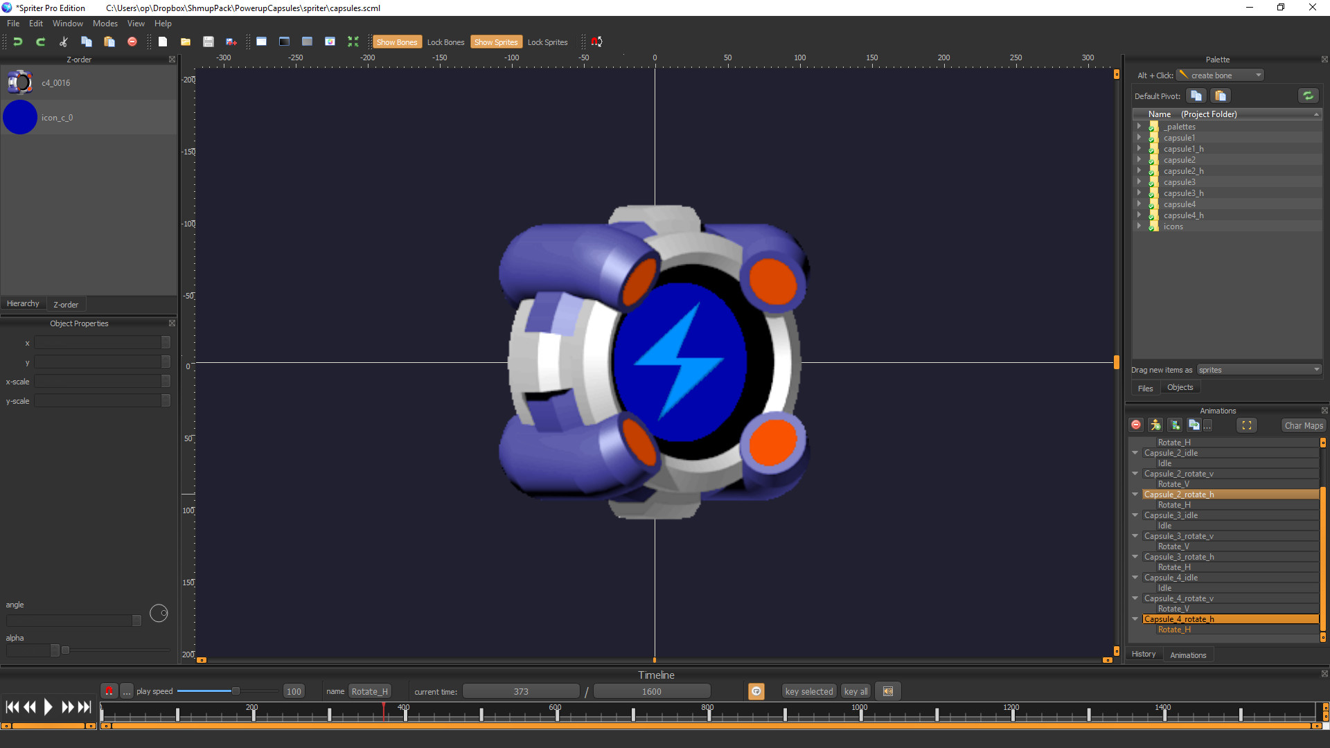Viewport: 1330px width, 748px height.
Task: Click the Undo icon
Action: click(18, 42)
